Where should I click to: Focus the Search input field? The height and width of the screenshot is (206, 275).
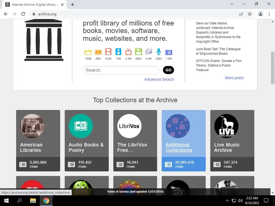[121, 70]
